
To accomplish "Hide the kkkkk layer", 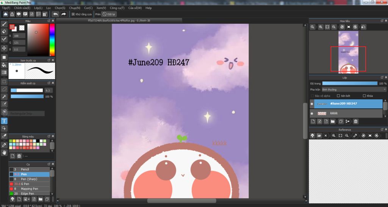I will coord(312,113).
